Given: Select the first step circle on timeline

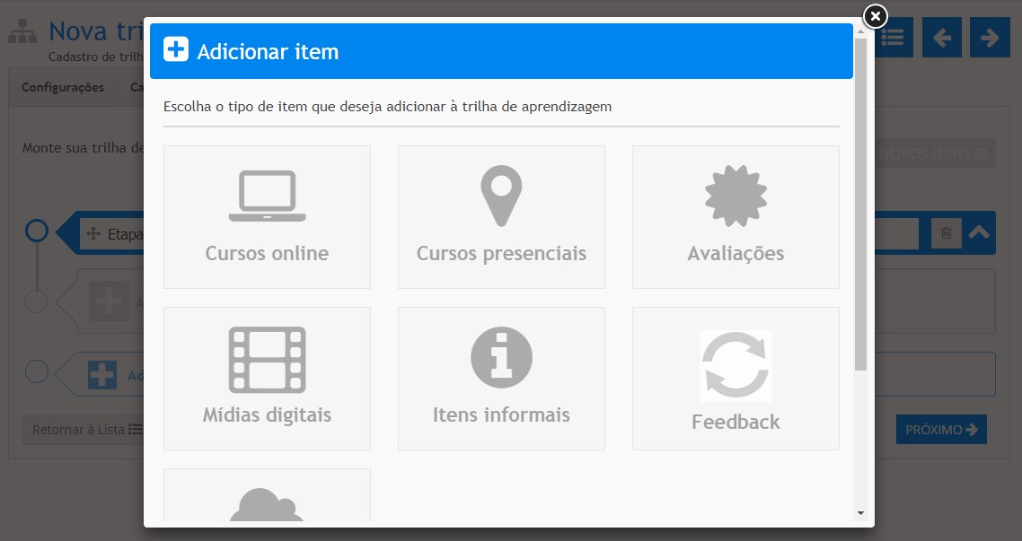Looking at the screenshot, I should tap(36, 231).
